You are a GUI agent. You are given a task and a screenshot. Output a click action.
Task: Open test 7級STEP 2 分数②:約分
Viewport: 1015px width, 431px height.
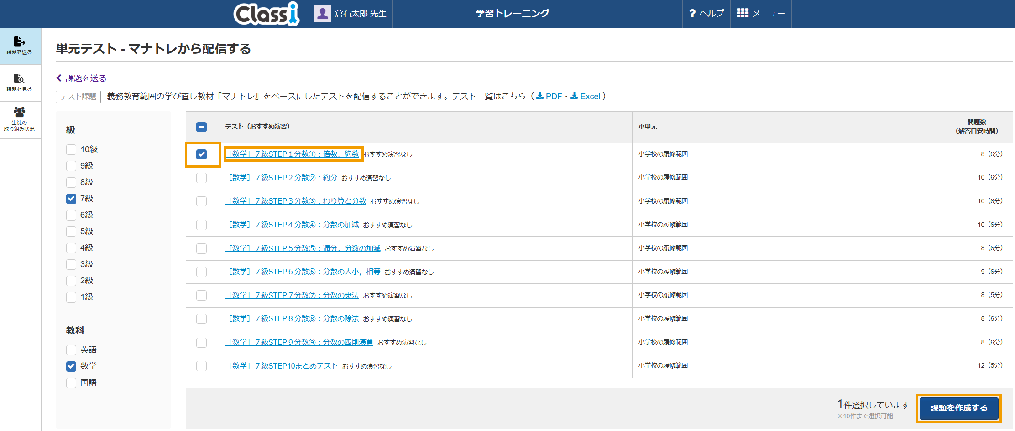tap(281, 178)
